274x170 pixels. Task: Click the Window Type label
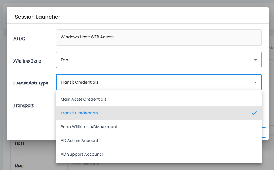pyautogui.click(x=27, y=61)
